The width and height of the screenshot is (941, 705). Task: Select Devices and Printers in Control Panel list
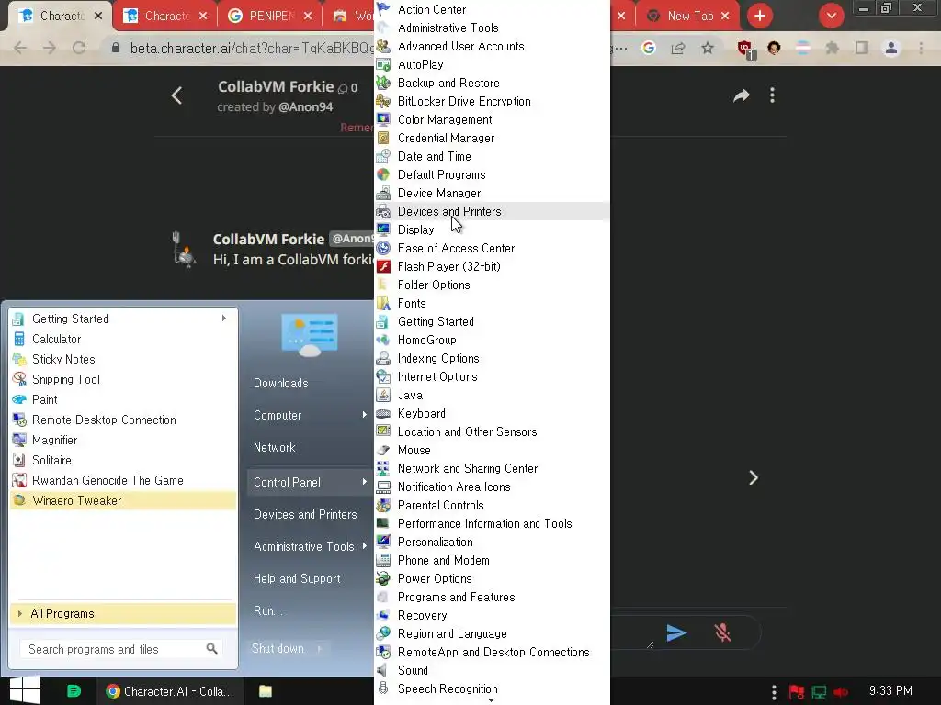pos(491,211)
